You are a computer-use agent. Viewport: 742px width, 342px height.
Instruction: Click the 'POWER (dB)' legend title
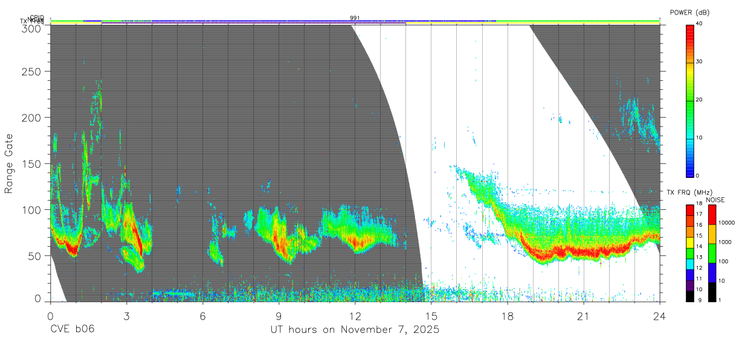click(x=690, y=12)
